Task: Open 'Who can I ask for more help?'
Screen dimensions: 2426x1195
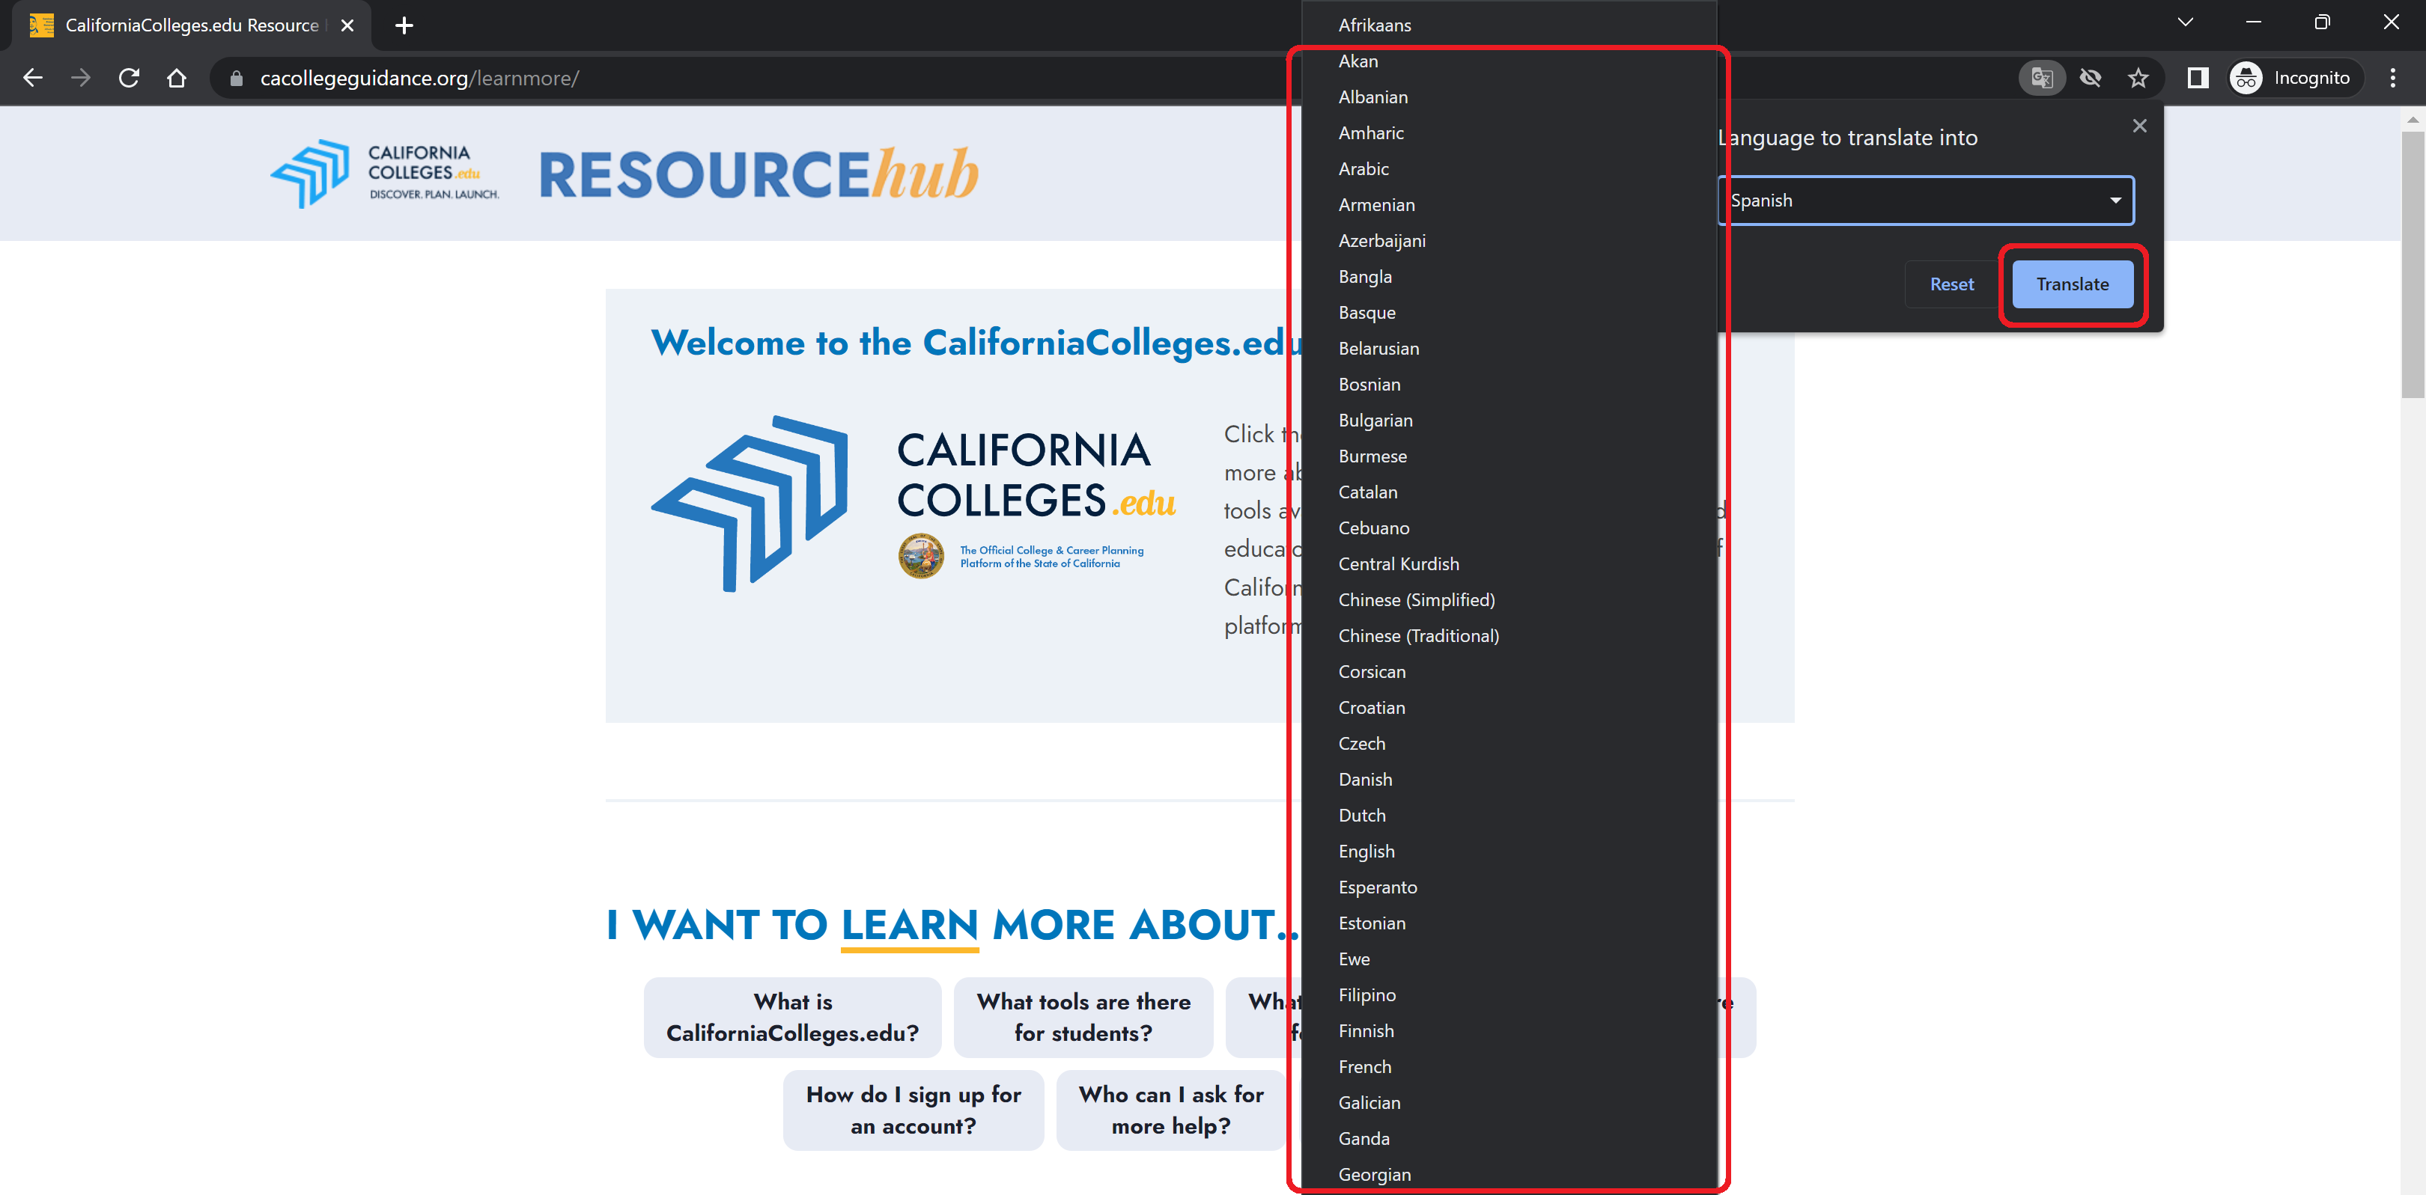Action: 1170,1110
